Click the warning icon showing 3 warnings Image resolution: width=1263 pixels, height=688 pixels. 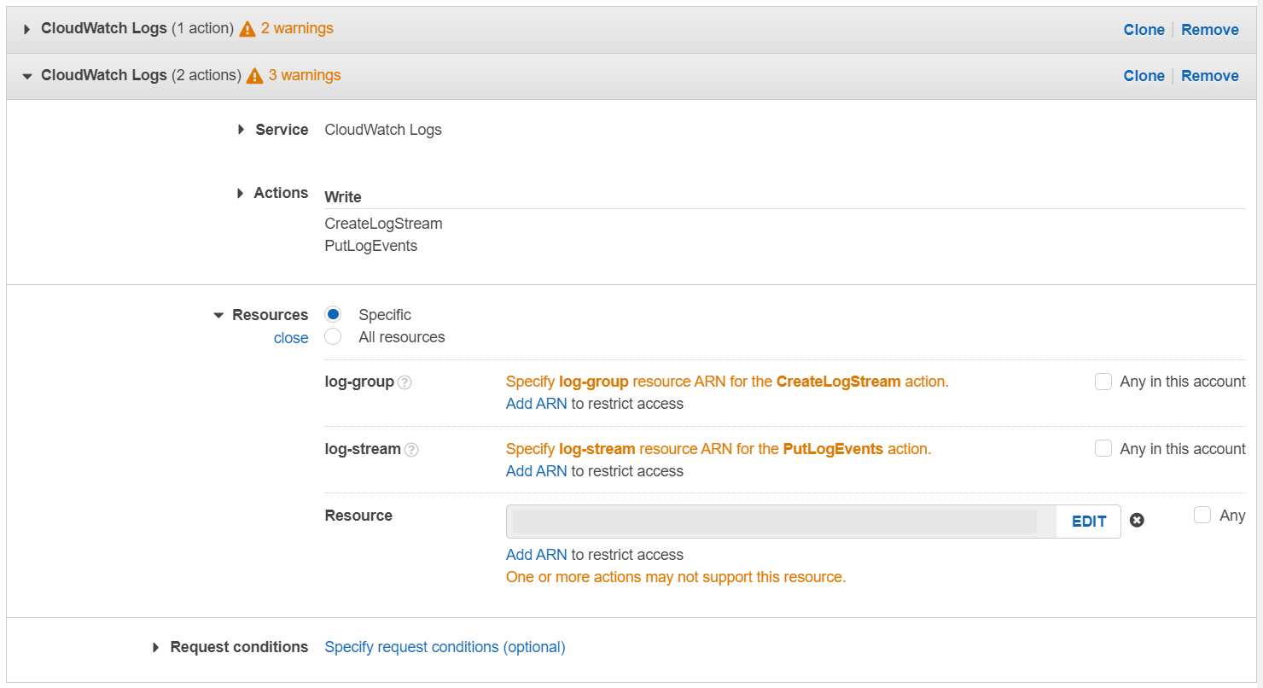[x=254, y=75]
